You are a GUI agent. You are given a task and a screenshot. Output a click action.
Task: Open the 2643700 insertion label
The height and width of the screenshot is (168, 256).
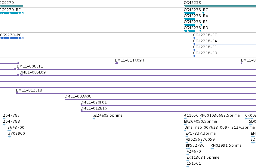click(x=16, y=127)
